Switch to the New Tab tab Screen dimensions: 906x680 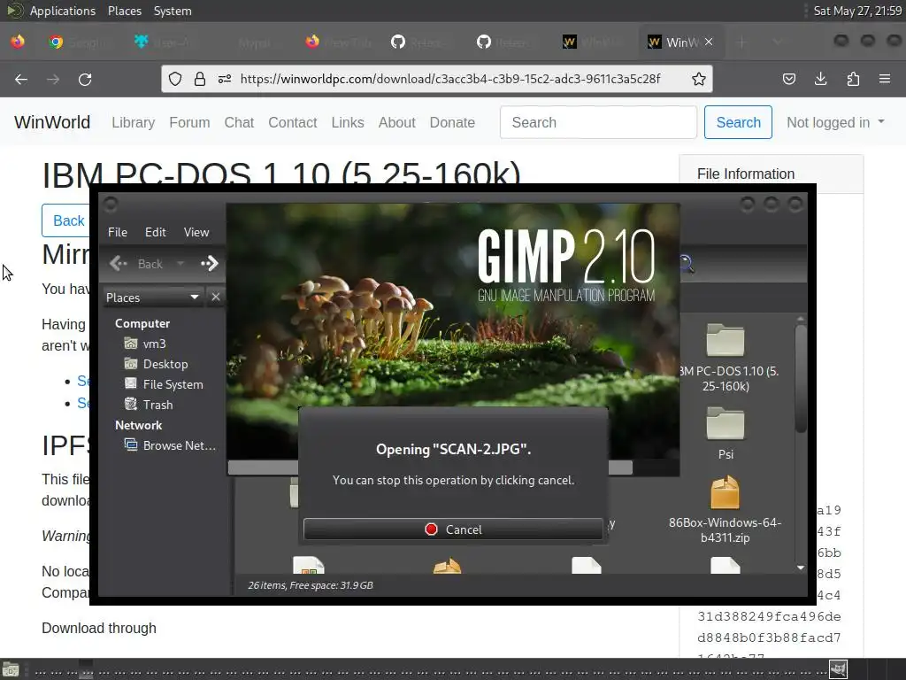point(339,42)
